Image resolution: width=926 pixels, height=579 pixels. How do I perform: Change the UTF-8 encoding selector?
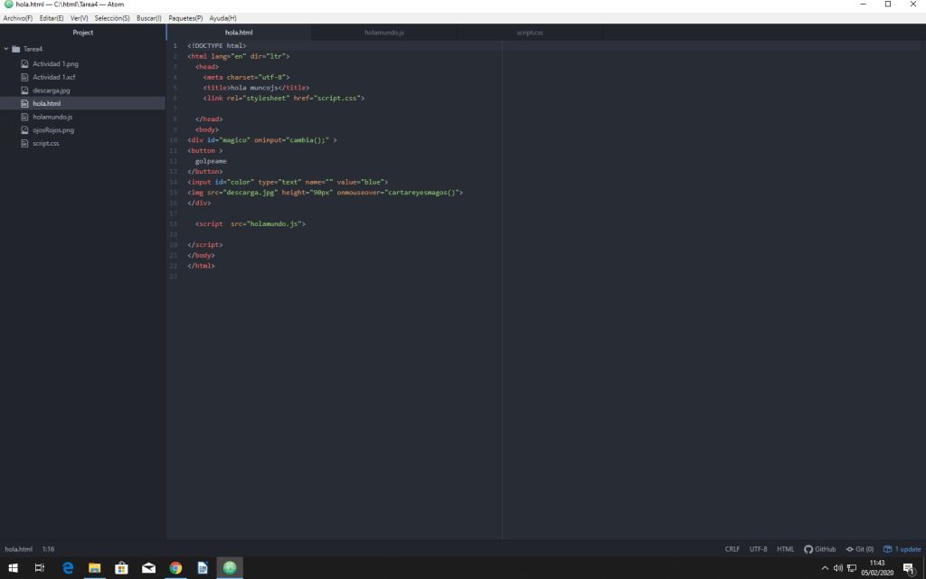758,549
